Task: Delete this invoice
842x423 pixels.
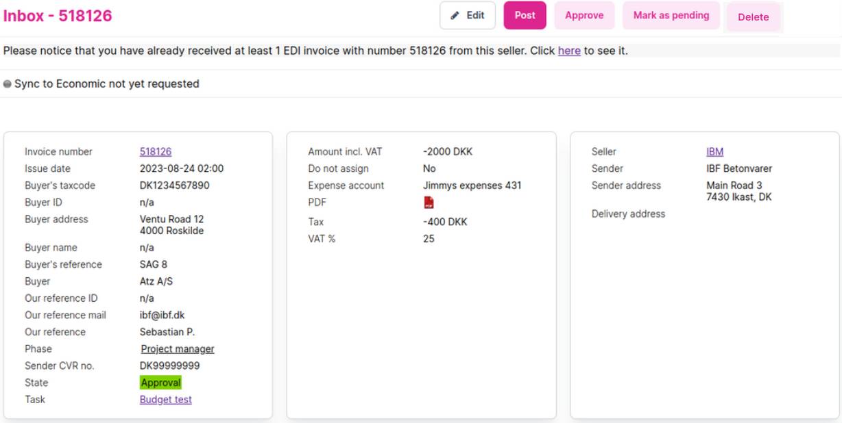Action: [753, 17]
